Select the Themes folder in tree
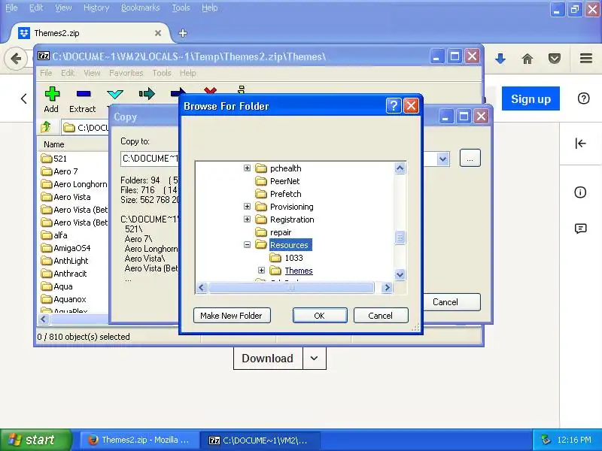 pos(299,271)
